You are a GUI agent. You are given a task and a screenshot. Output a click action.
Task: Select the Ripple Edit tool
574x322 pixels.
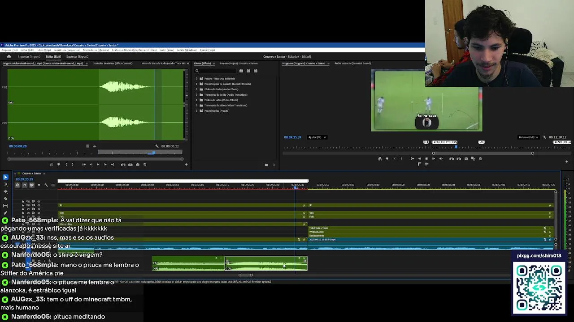pyautogui.click(x=5, y=191)
